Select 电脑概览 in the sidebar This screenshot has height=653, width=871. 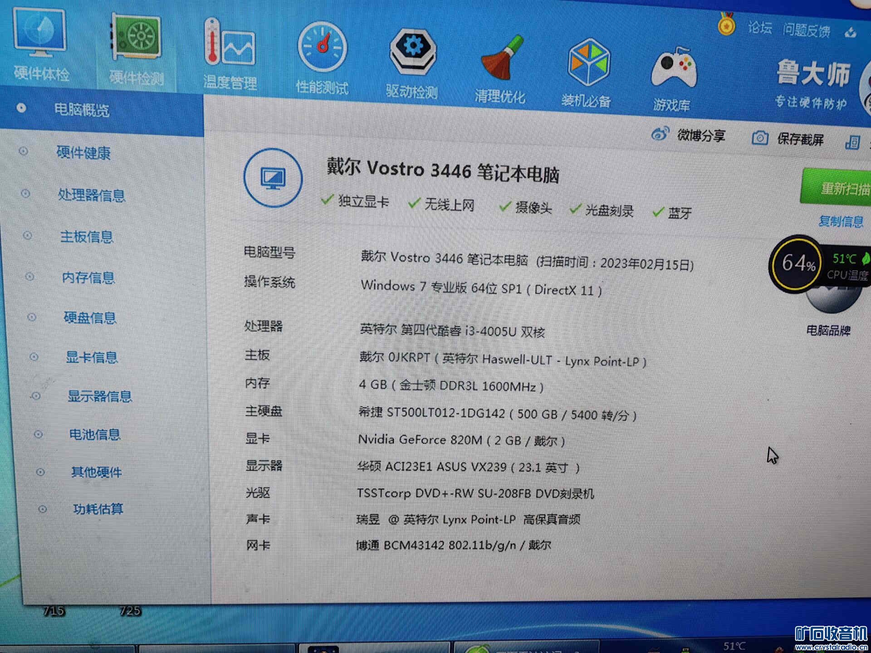click(x=82, y=110)
